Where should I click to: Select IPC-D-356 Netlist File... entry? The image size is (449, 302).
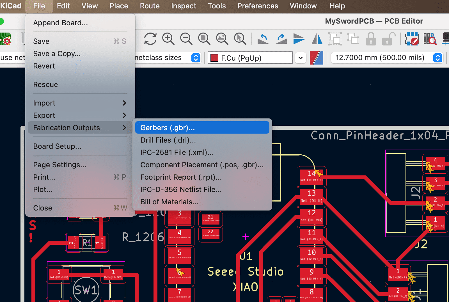click(x=202, y=189)
